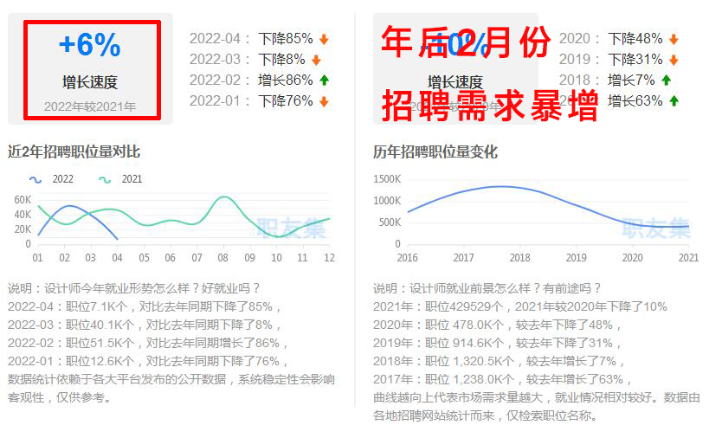Click the orange down arrow beside 2020 下降48%
This screenshot has height=438, width=709.
click(674, 39)
